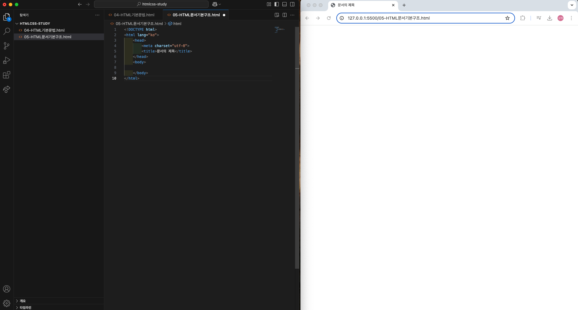The image size is (578, 310).
Task: Click the Chrome forward button
Action: pos(318,18)
